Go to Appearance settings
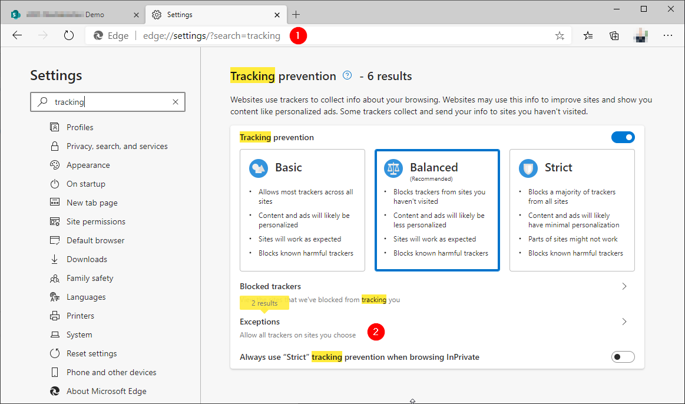The width and height of the screenshot is (685, 404). [x=88, y=165]
